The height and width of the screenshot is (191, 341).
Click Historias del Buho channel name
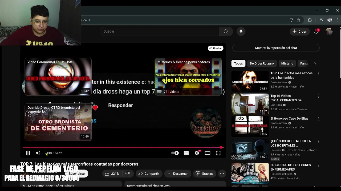coord(281,174)
